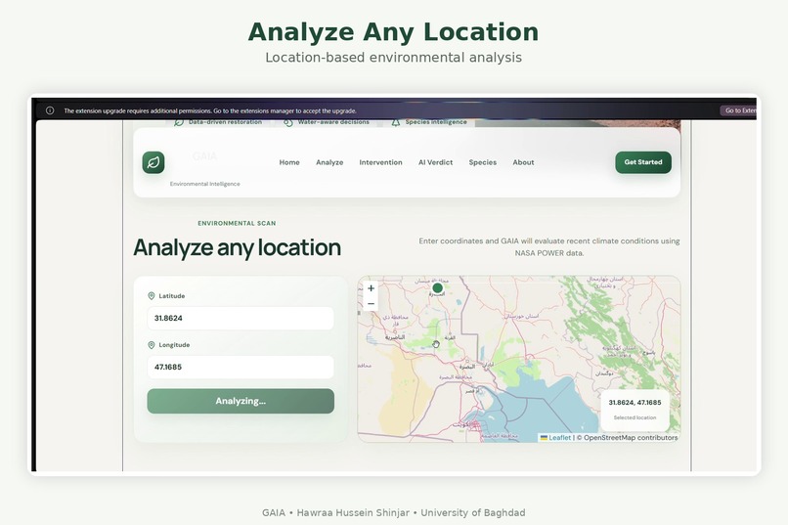Click the Latitude pin icon
This screenshot has height=525, width=788.
(152, 296)
